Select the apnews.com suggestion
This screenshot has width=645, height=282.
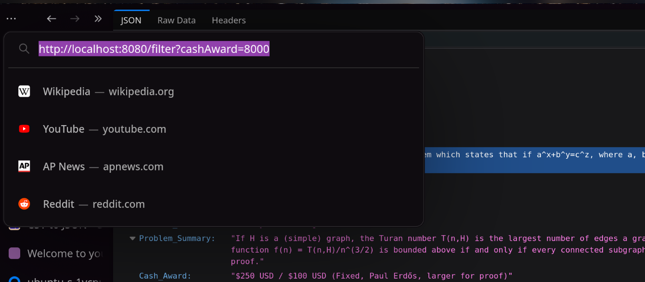[x=103, y=167]
